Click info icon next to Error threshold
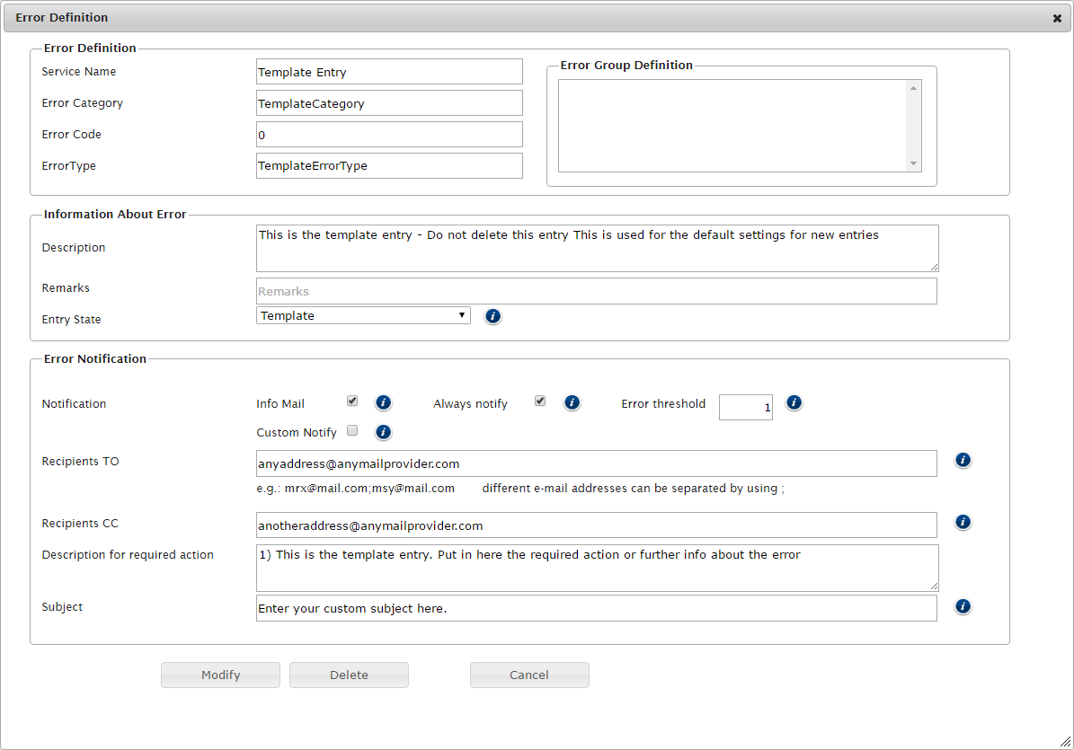Image resolution: width=1074 pixels, height=750 pixels. (x=794, y=402)
